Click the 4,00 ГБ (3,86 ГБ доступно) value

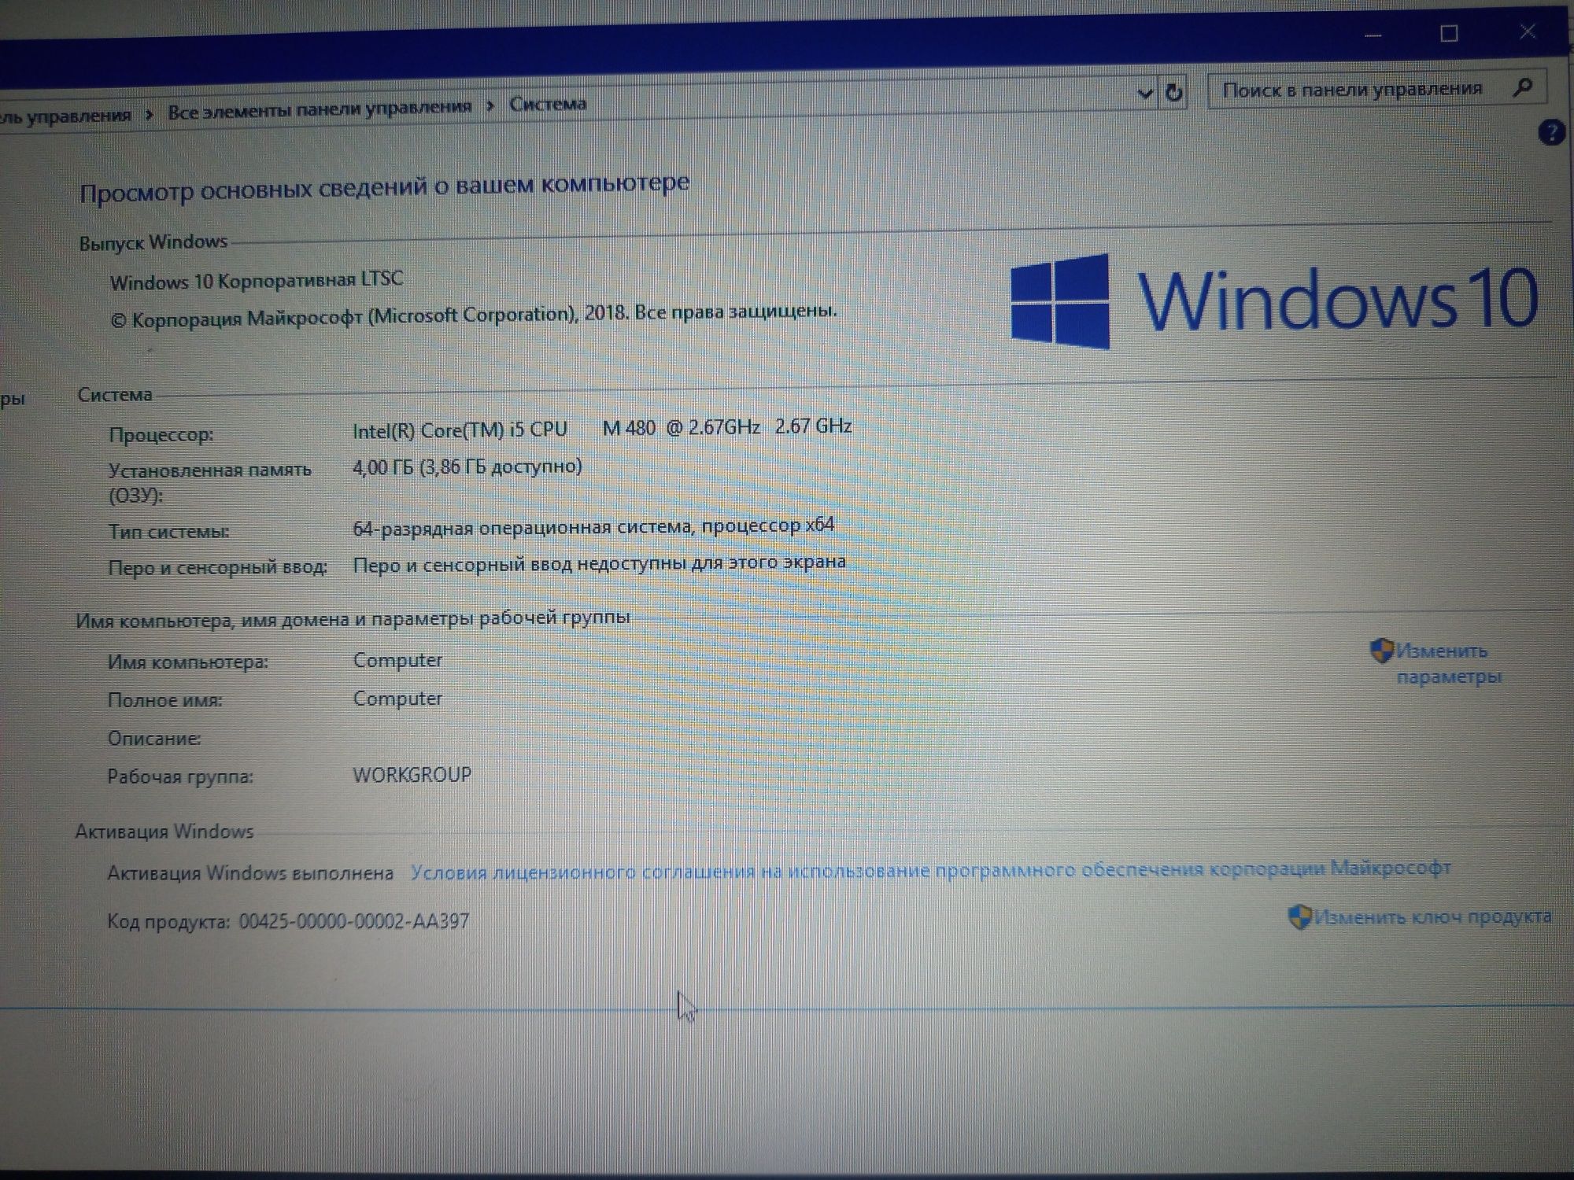pyautogui.click(x=467, y=467)
